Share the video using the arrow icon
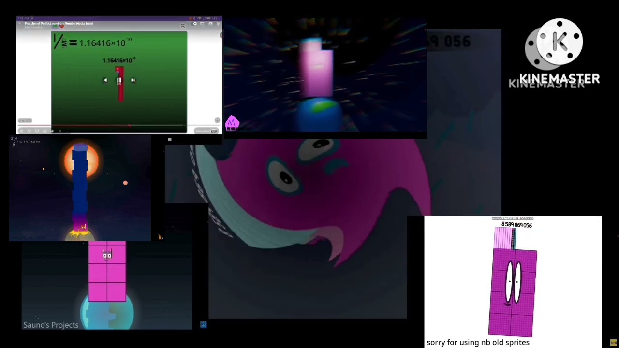Screen dimensions: 619x348 (x=52, y=131)
